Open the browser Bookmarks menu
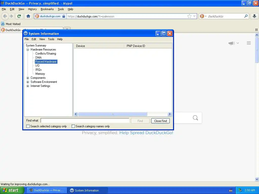Viewport: 259px width, 194px height. pos(47,9)
